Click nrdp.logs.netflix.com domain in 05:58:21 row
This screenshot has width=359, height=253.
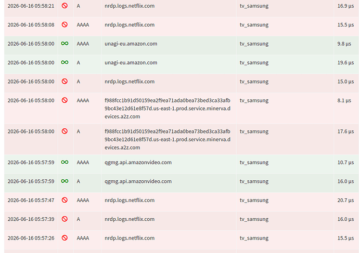click(130, 6)
